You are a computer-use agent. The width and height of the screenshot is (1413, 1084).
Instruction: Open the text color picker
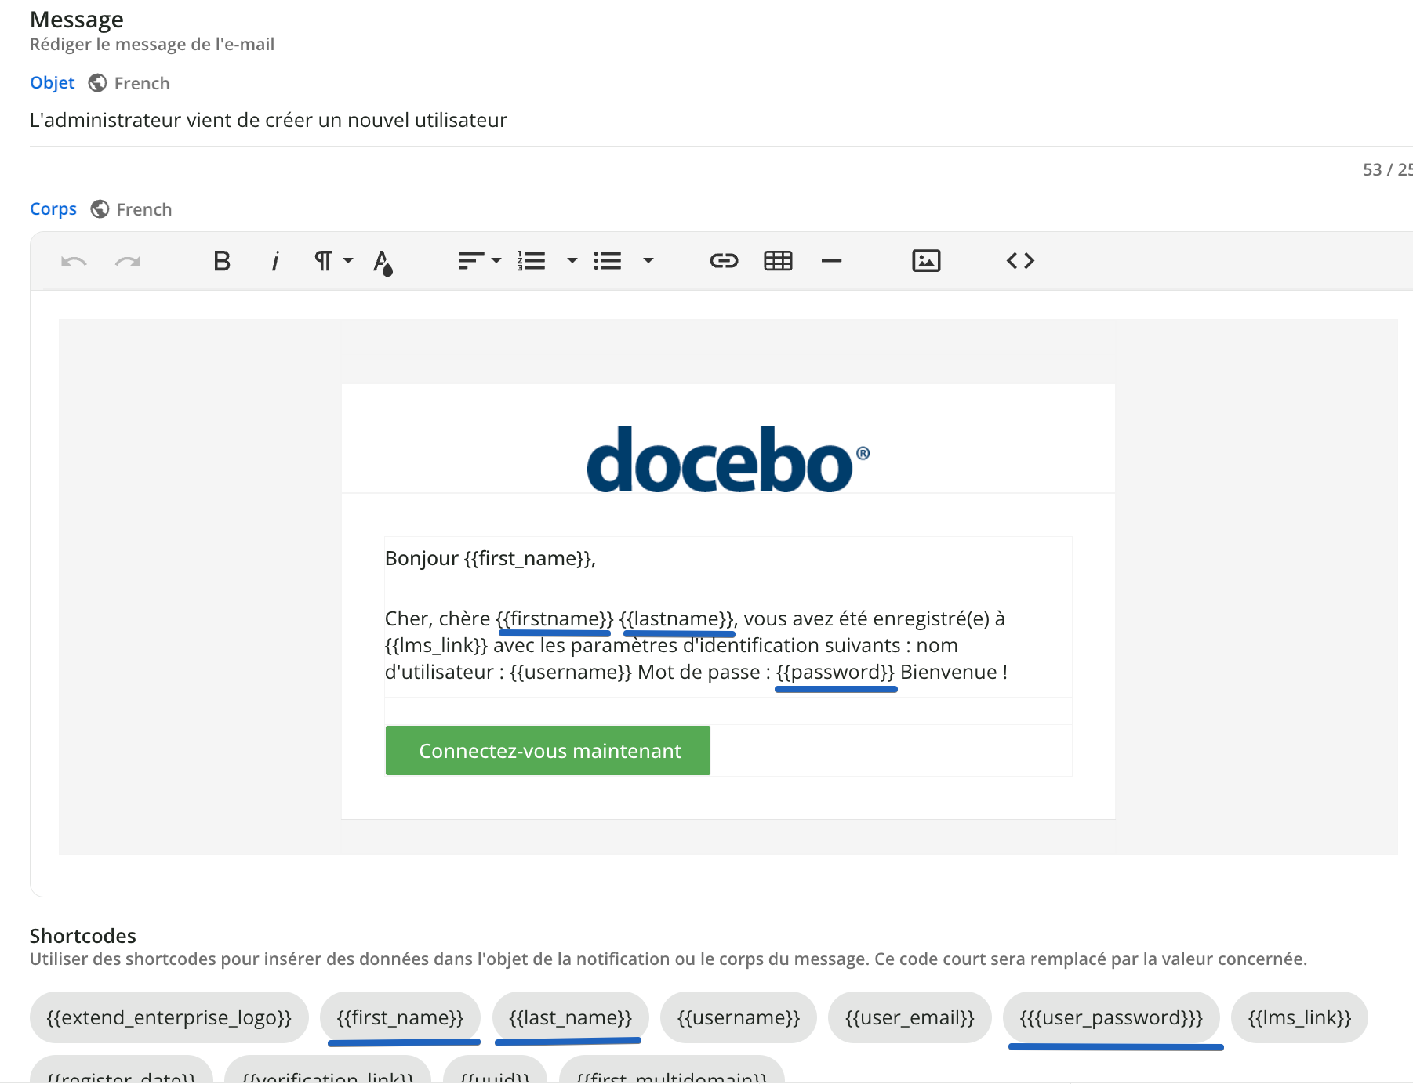(x=383, y=262)
